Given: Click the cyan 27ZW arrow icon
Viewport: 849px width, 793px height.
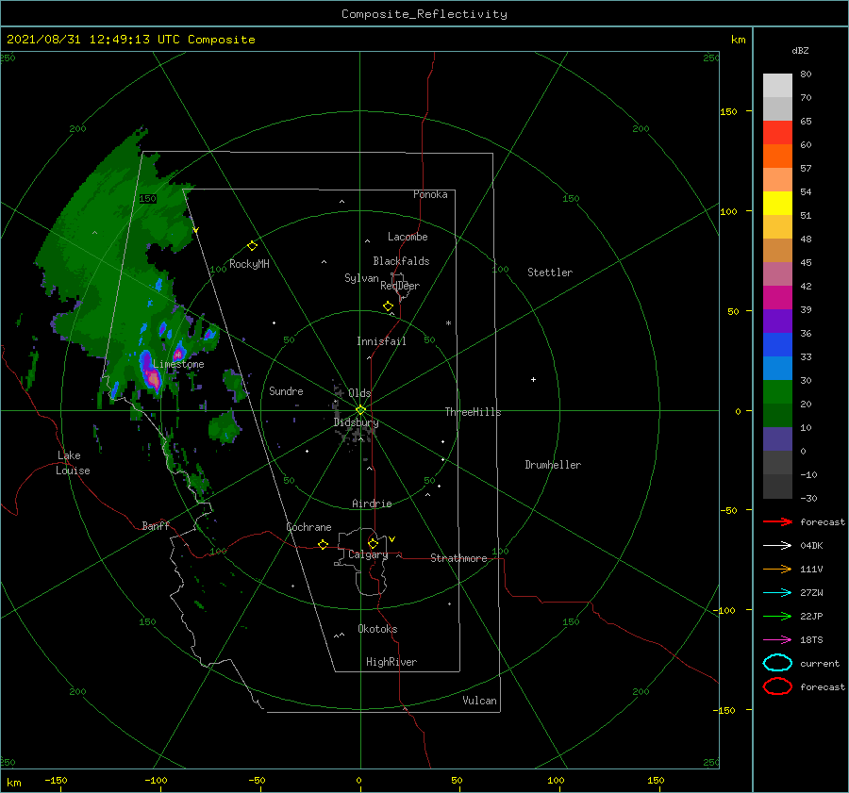Looking at the screenshot, I should click(777, 593).
